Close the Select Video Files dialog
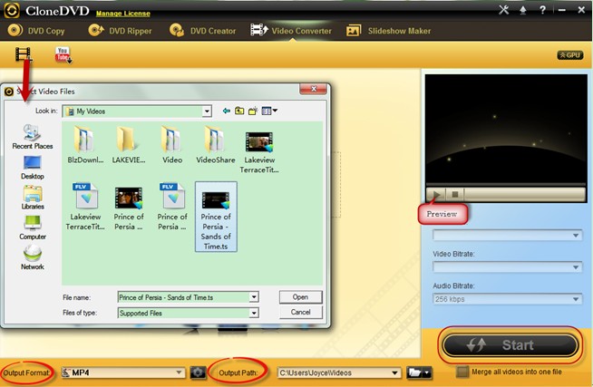Viewport: 593px width, 387px height. [313, 89]
